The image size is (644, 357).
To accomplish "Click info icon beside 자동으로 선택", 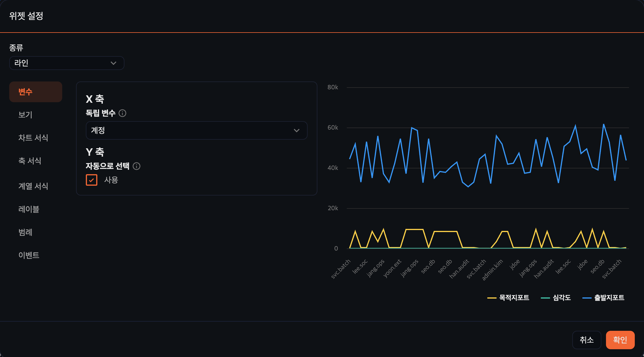I will [x=137, y=166].
